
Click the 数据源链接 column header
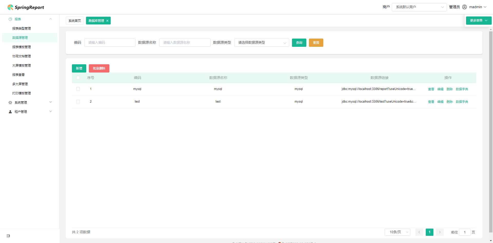380,78
